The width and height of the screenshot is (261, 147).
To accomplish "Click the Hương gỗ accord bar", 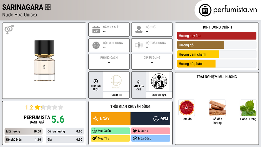I will click(217, 45).
